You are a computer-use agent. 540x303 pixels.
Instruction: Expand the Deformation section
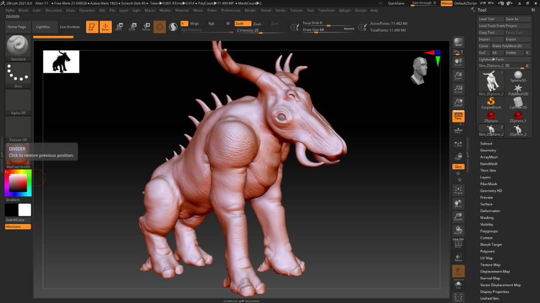pos(490,211)
